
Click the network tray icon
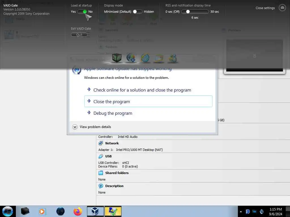pyautogui.click(x=255, y=211)
